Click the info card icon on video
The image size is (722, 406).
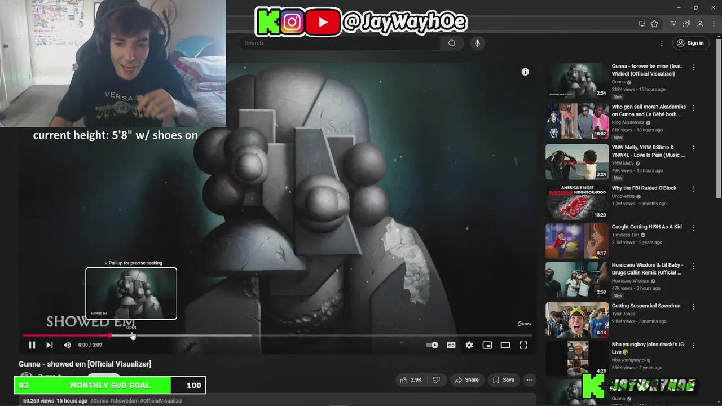[x=525, y=72]
